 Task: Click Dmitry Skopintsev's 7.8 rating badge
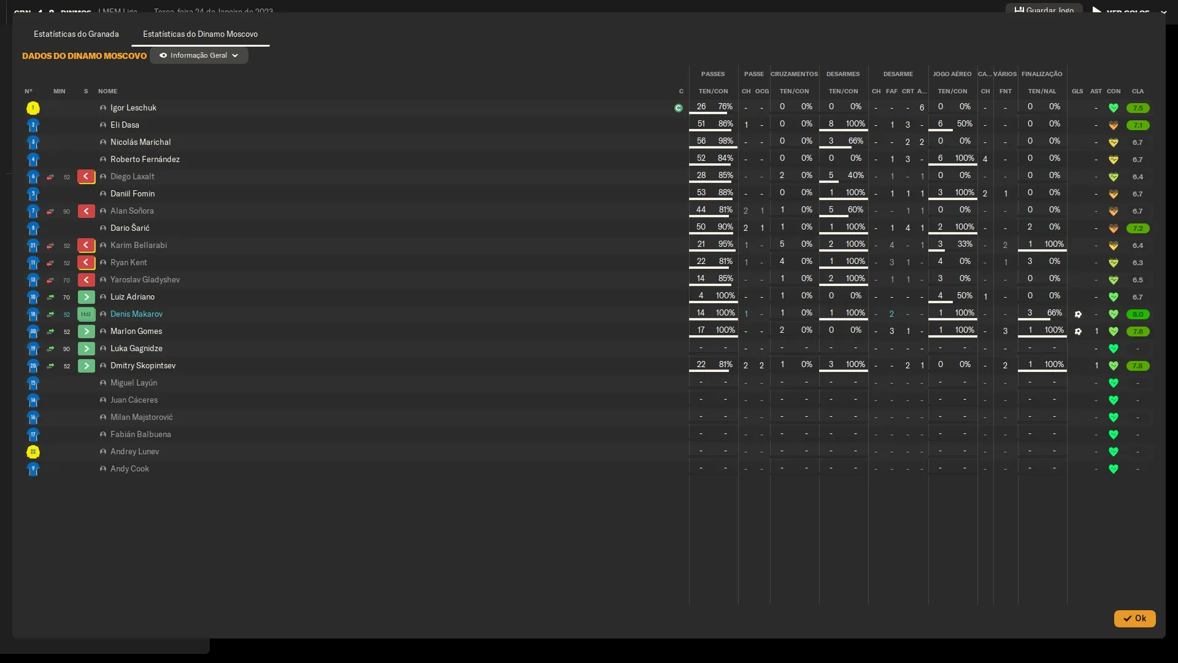point(1138,366)
